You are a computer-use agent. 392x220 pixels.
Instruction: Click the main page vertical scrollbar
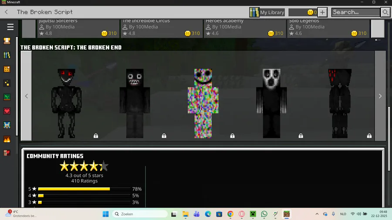pos(389,139)
